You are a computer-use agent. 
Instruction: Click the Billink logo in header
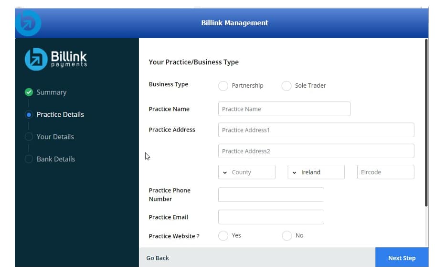[x=28, y=22]
